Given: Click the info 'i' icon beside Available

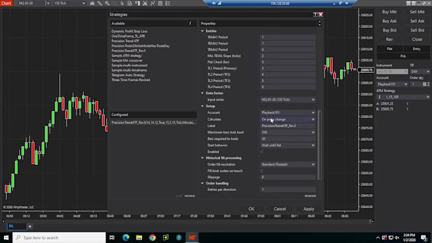Looking at the screenshot, I should tap(190, 23).
